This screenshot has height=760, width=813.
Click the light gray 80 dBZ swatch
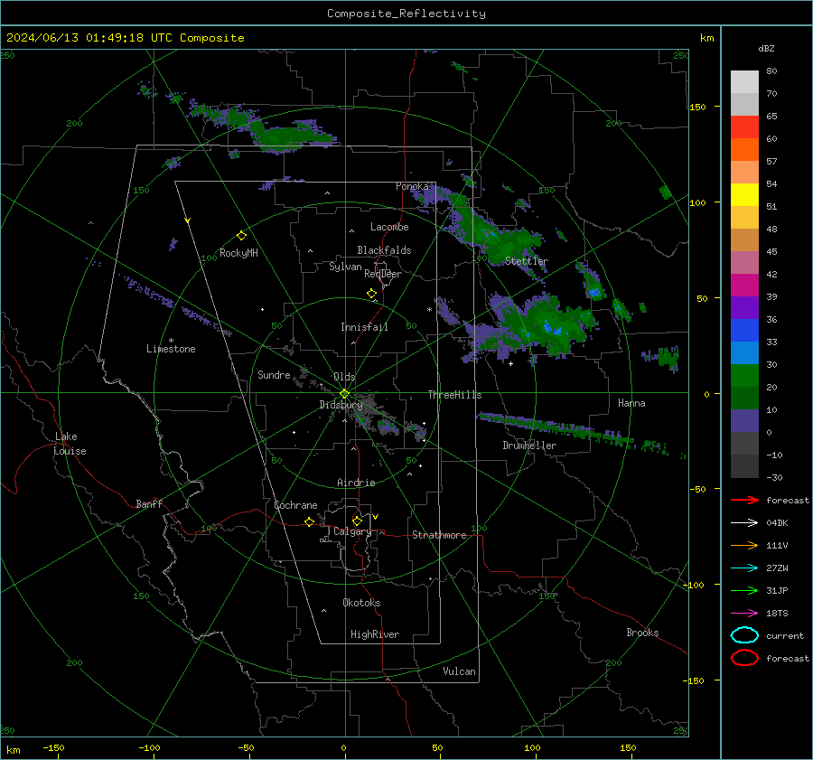(744, 81)
